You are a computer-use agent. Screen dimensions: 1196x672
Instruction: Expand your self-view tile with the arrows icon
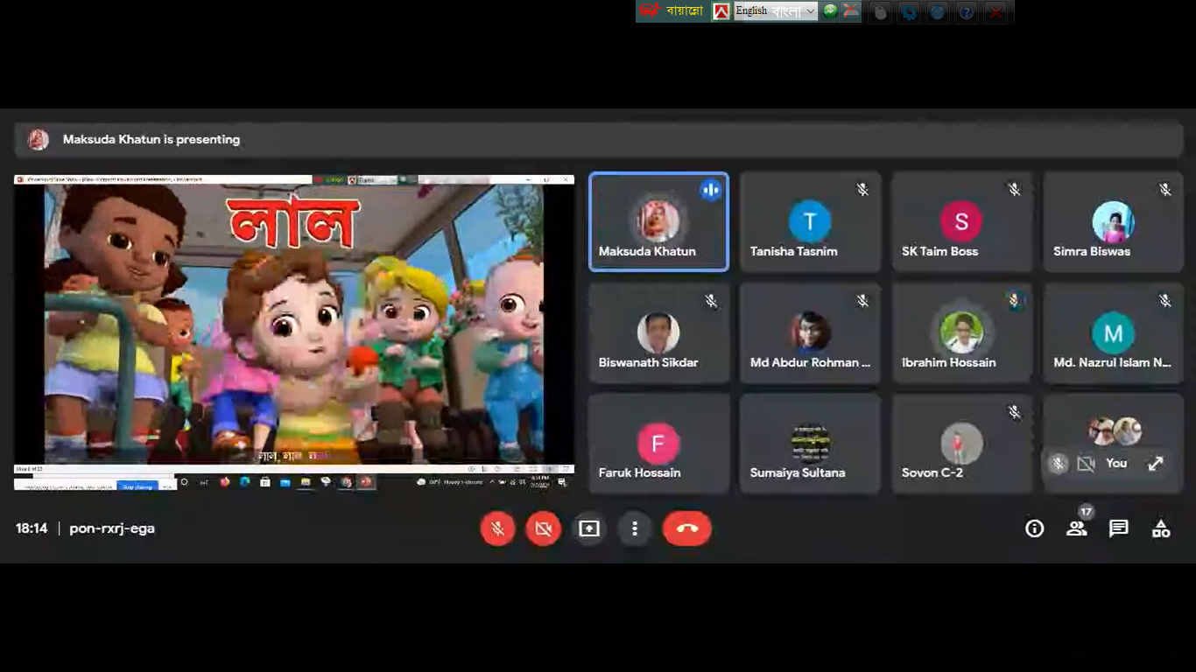coord(1156,464)
